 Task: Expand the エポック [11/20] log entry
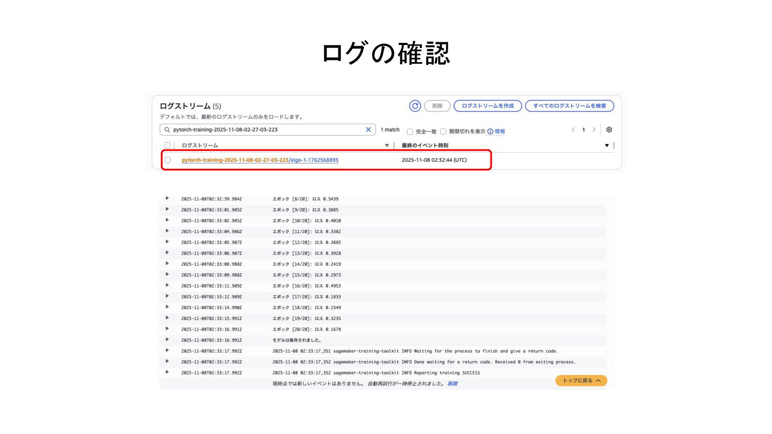167,231
